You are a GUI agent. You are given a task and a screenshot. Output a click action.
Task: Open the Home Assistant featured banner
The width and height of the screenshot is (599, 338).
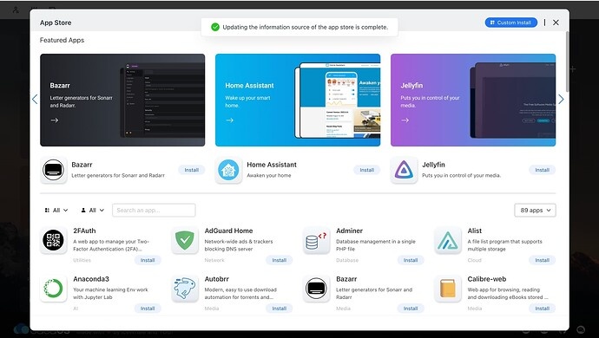[298, 100]
